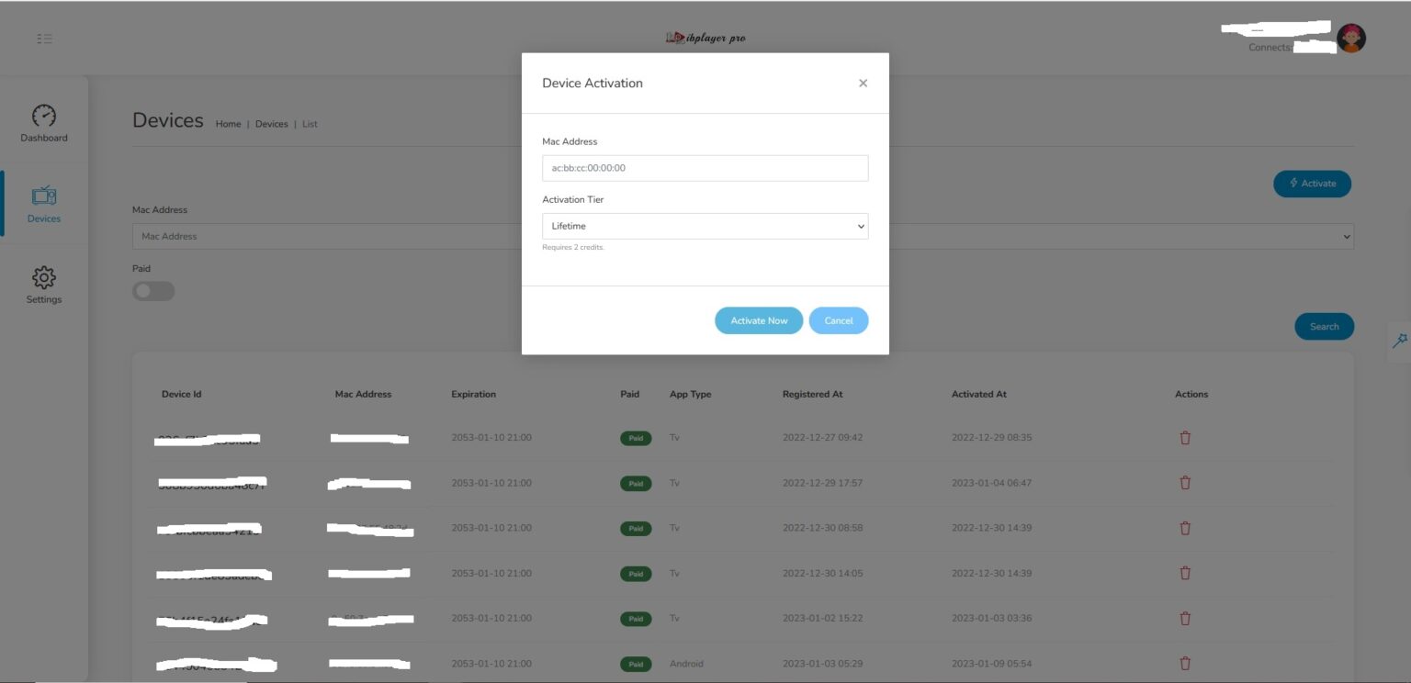This screenshot has width=1411, height=683.
Task: Click the user avatar picture
Action: click(x=1350, y=39)
